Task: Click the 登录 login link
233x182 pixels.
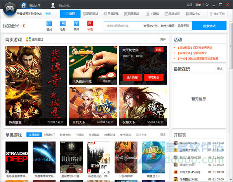Action: (48, 14)
